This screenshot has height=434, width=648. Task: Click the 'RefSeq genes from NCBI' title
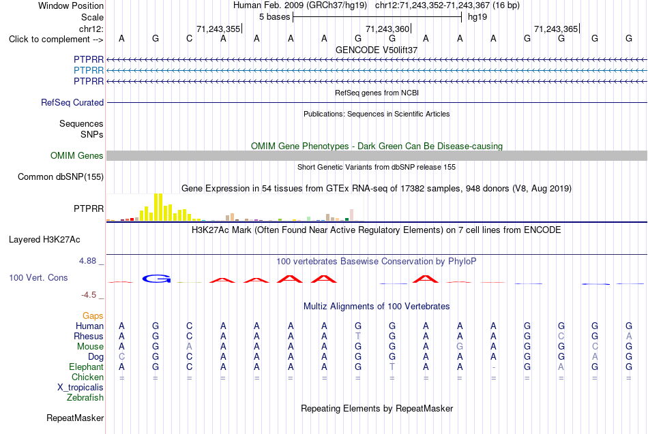click(377, 93)
